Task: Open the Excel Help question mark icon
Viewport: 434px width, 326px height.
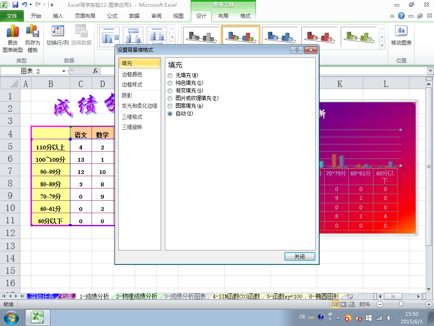Action: tap(401, 16)
